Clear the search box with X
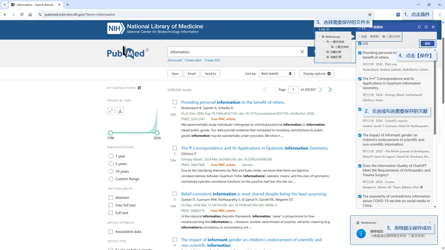Image resolution: width=445 pixels, height=250 pixels. tap(302, 52)
